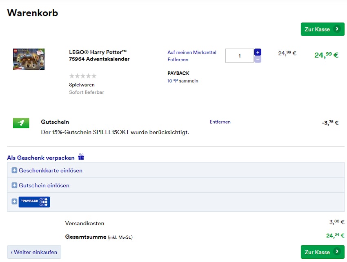Expand plus icon for Geschenkkarte einlösen
347x262 pixels.
14,171
